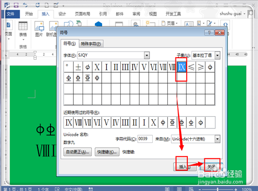Open the 文件 File tab
The image size is (258, 191).
click(x=10, y=14)
